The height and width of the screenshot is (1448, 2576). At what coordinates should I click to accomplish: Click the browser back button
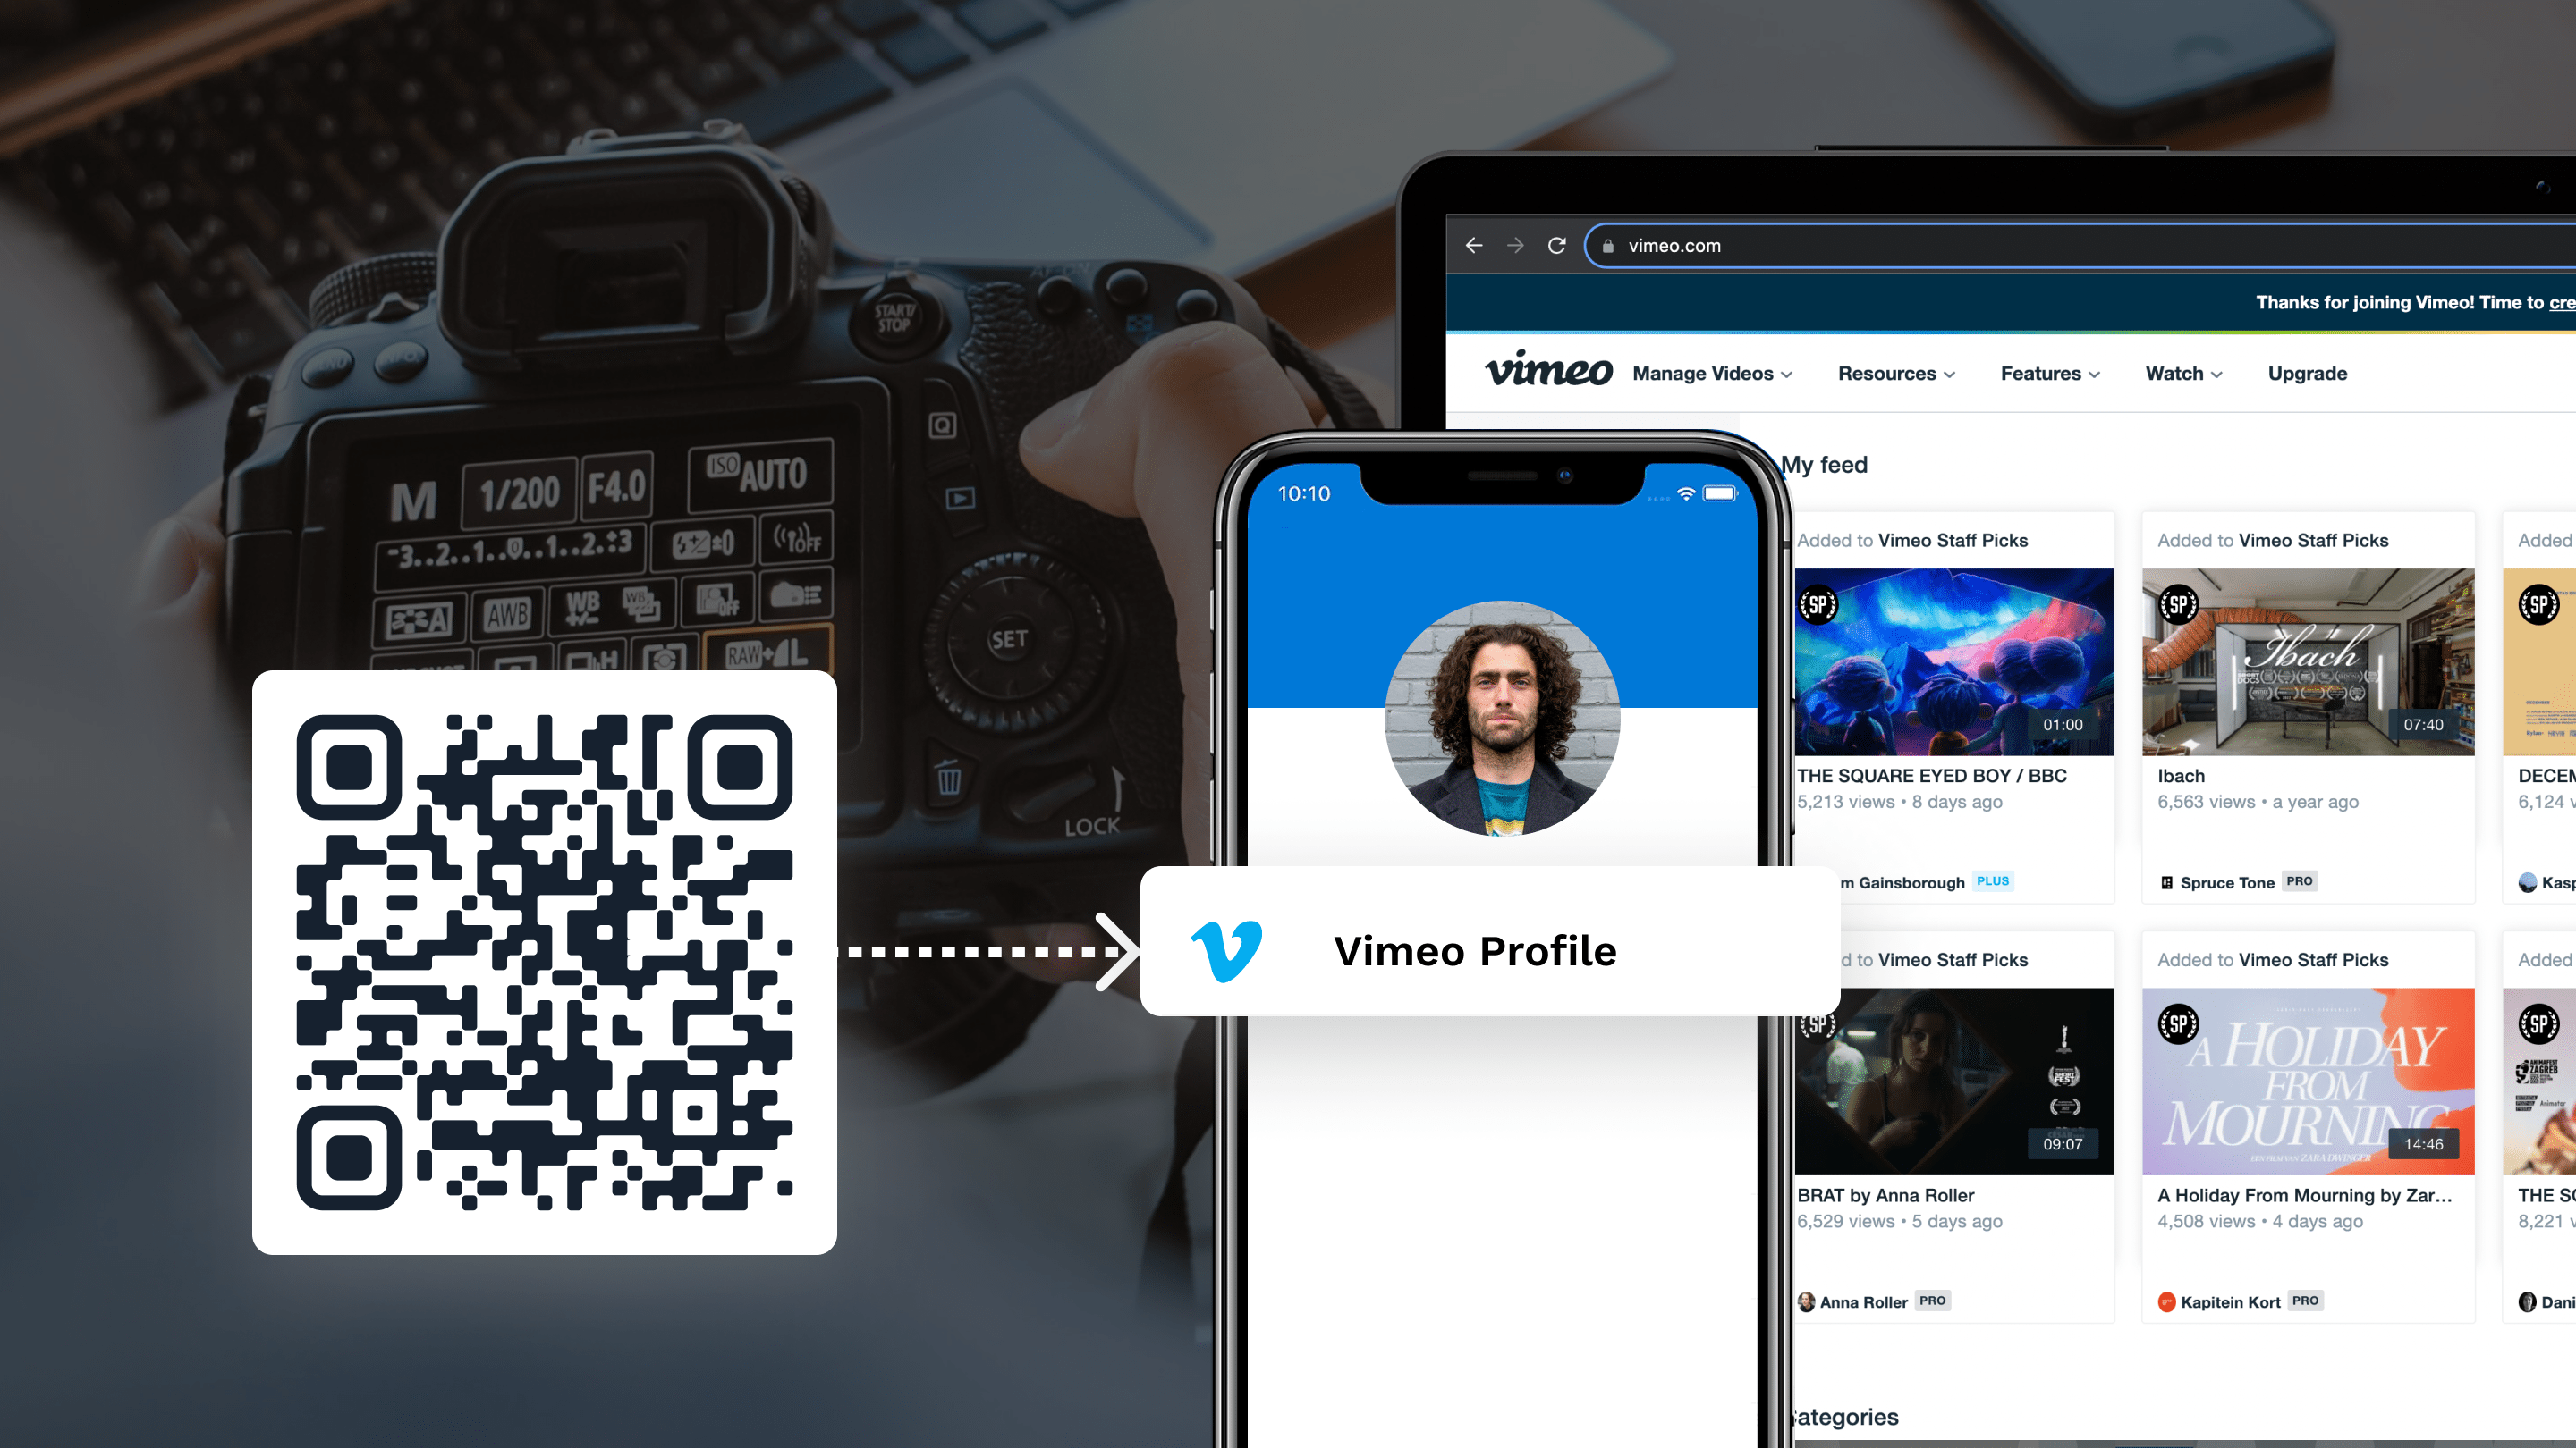tap(1476, 244)
